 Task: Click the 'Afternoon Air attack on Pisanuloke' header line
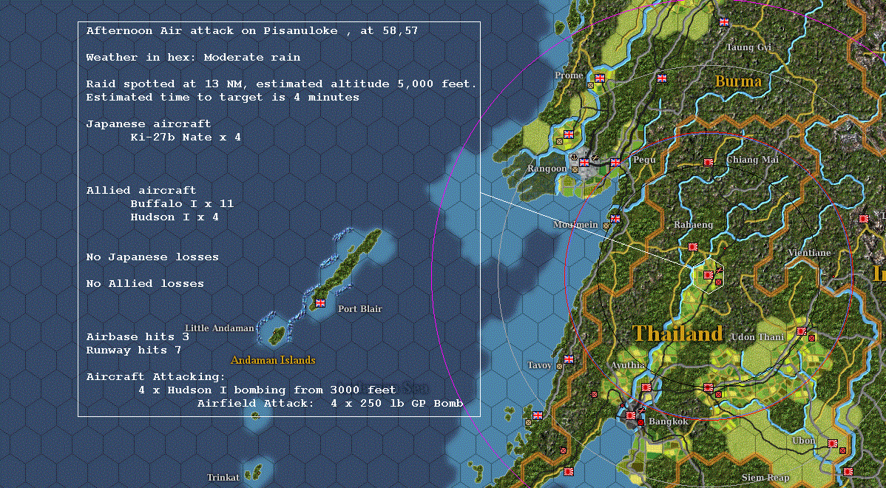point(252,30)
